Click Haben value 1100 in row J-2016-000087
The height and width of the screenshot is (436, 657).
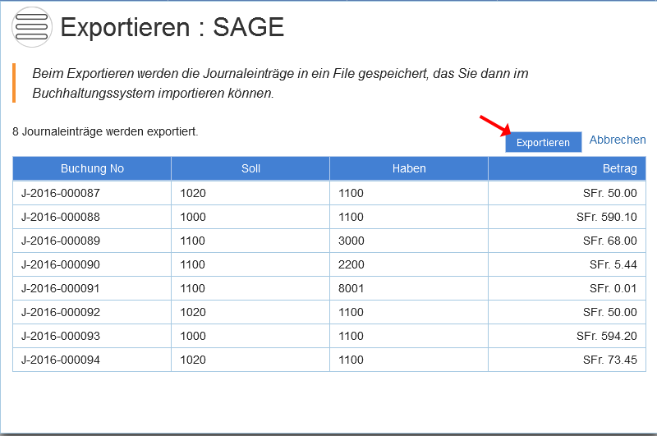351,193
